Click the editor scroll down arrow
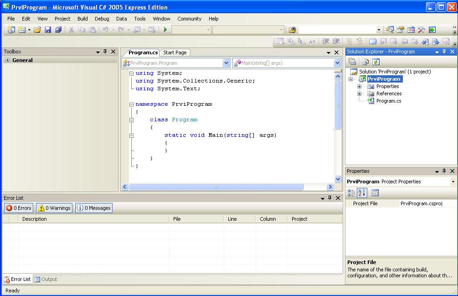The width and height of the screenshot is (458, 296). pos(338,179)
